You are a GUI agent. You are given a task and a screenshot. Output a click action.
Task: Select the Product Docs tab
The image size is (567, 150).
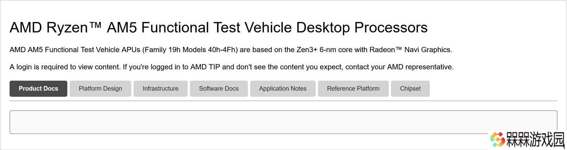tap(38, 89)
